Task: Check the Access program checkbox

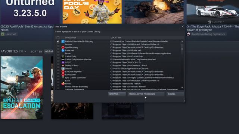Action: click(58, 44)
